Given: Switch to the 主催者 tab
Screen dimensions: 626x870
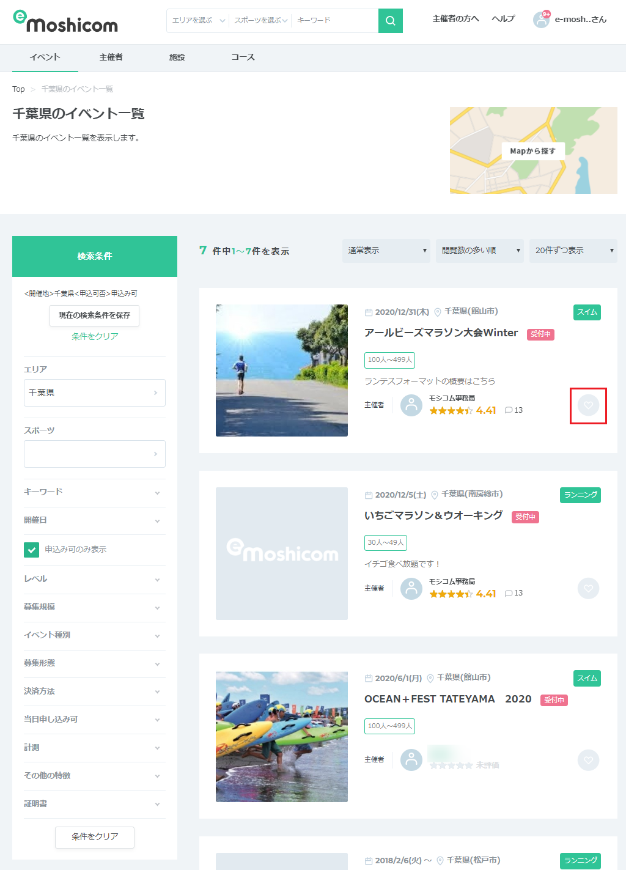Looking at the screenshot, I should (111, 57).
